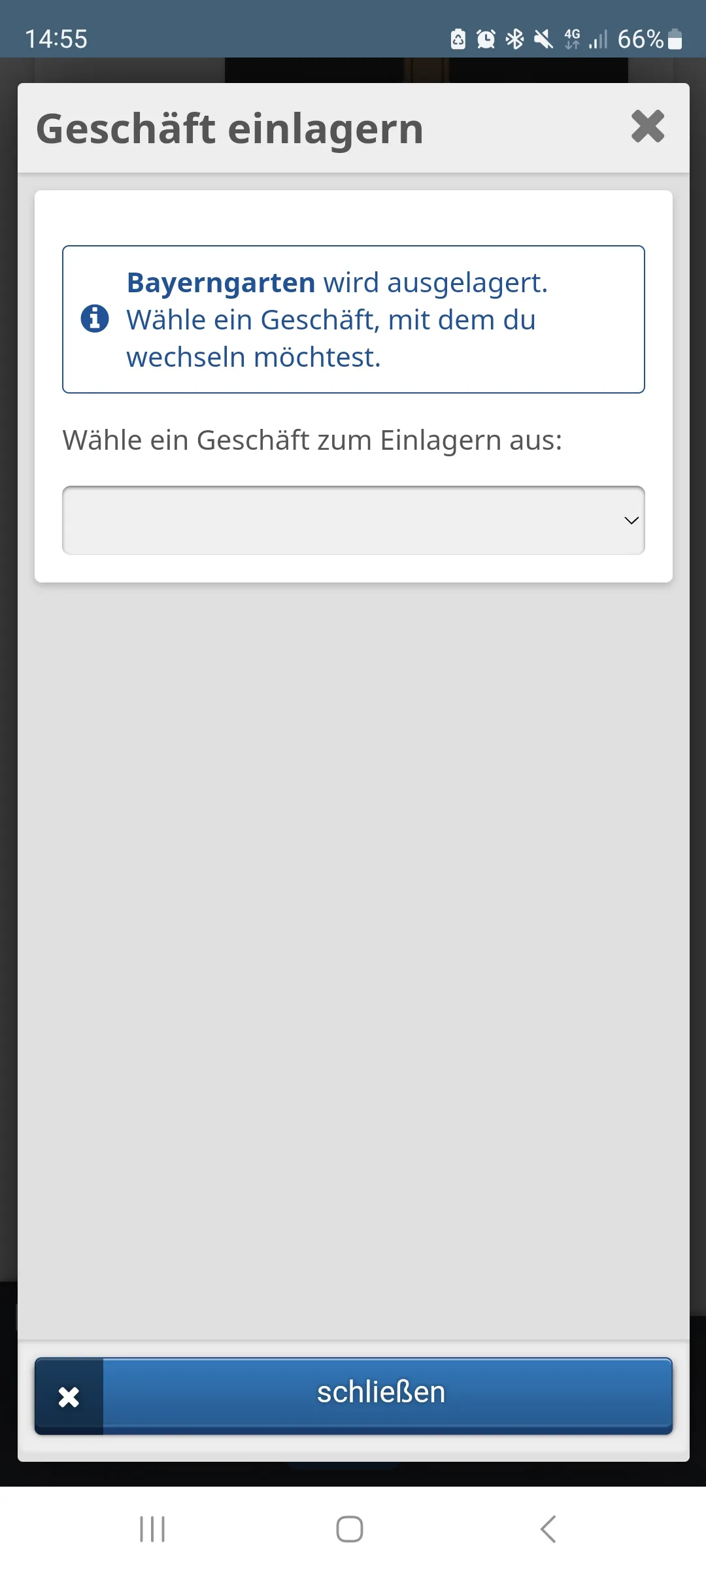Screen dimensions: 706x1569
Task: Tap the Bayerngarten bold name
Action: click(221, 282)
